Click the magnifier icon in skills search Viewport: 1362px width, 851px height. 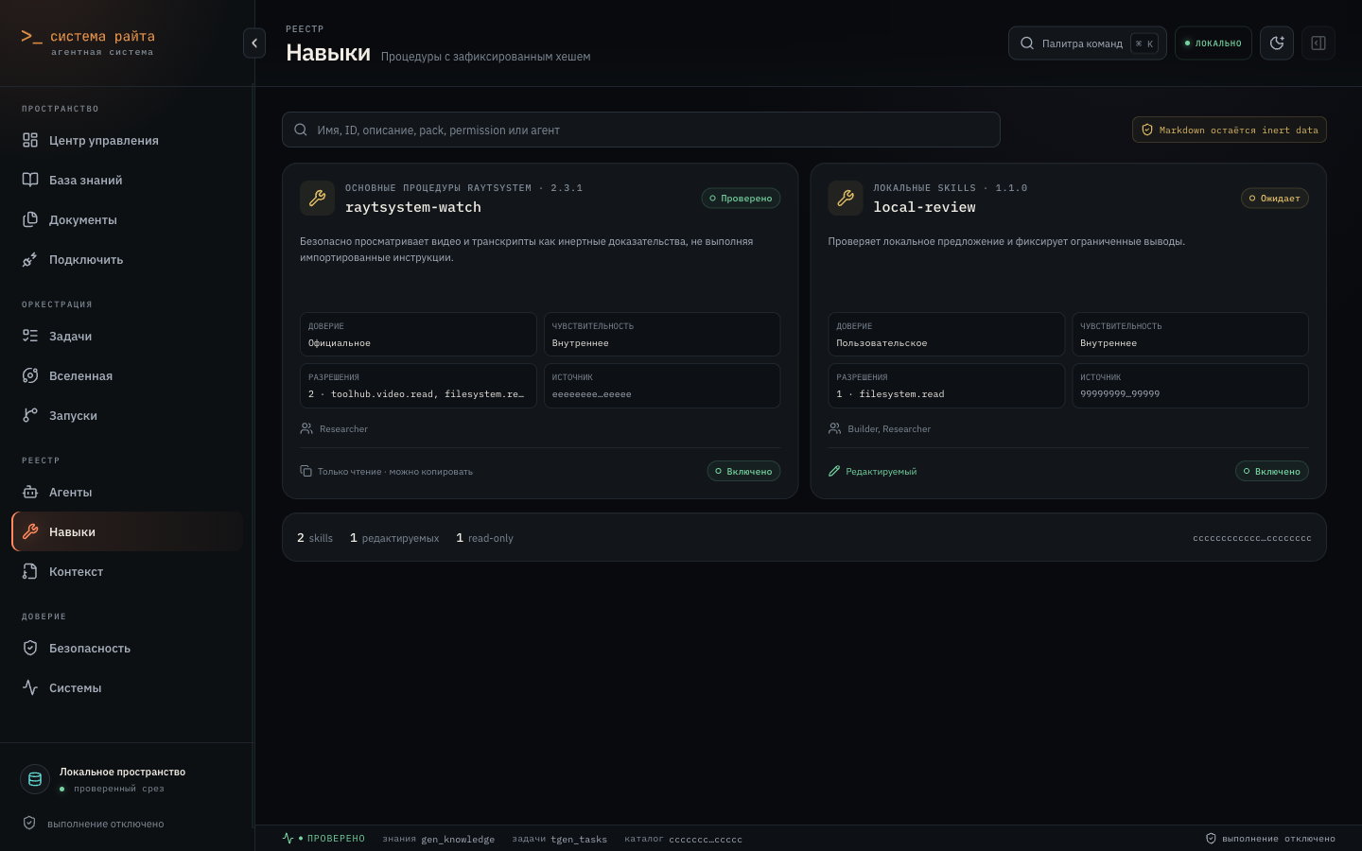tap(301, 130)
